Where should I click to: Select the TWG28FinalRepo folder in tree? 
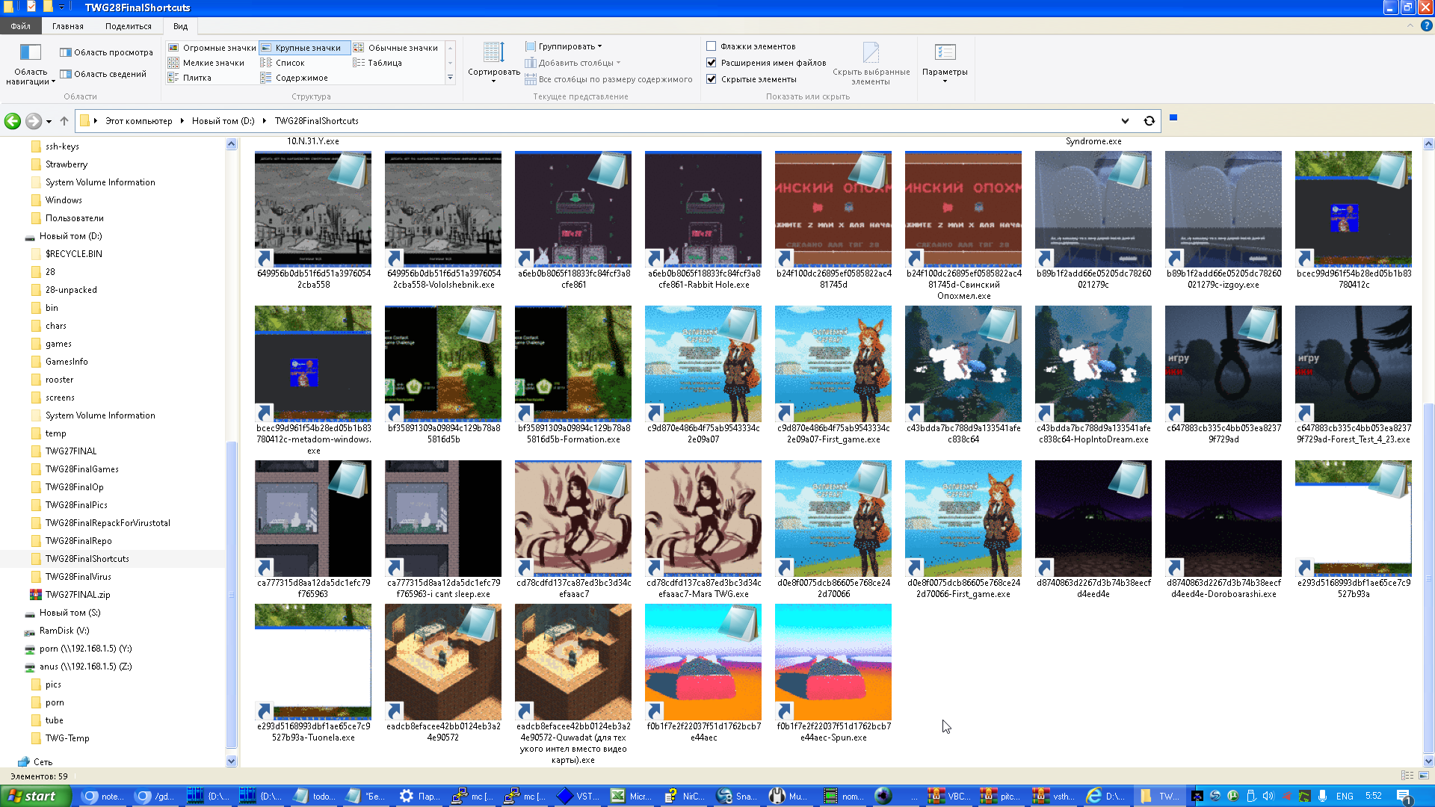(x=78, y=541)
